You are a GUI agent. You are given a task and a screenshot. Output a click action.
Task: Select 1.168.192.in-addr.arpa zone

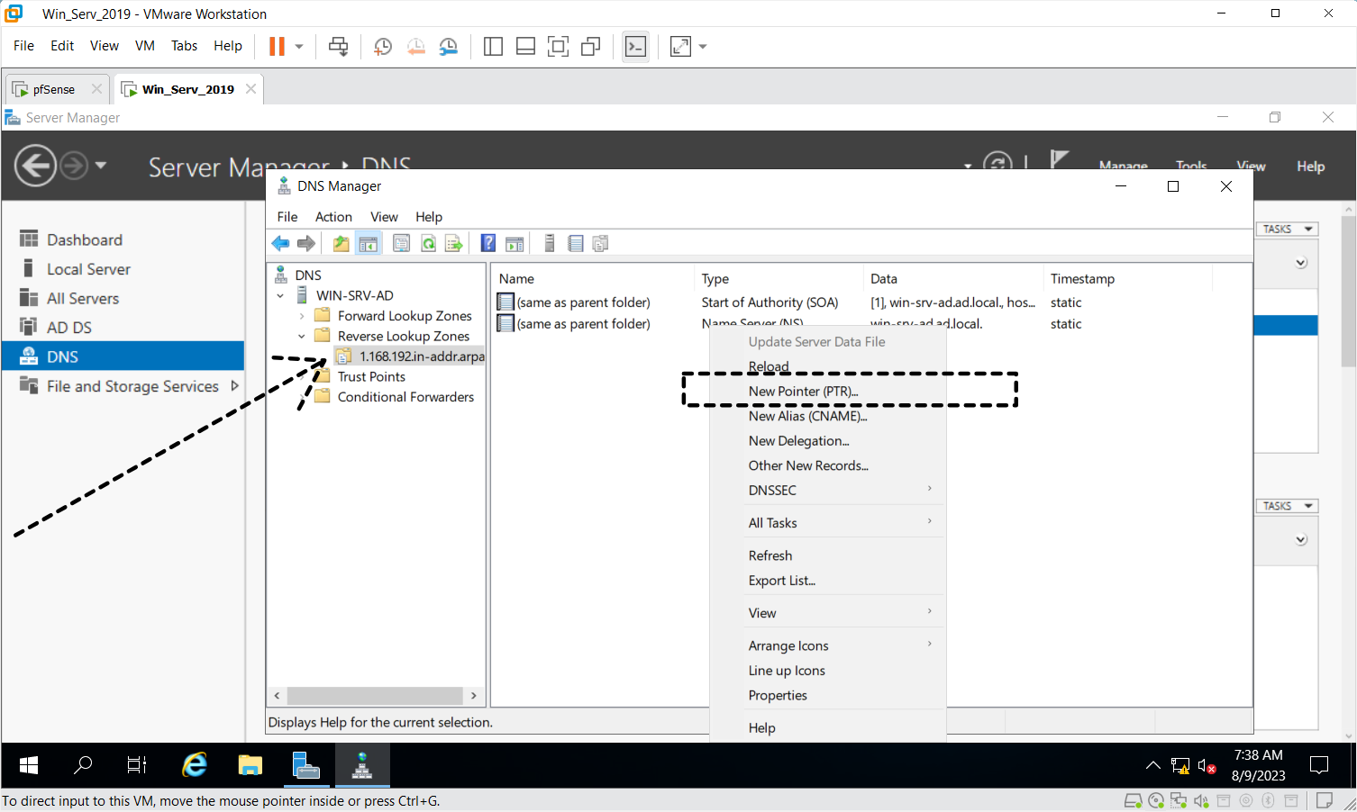(x=422, y=356)
